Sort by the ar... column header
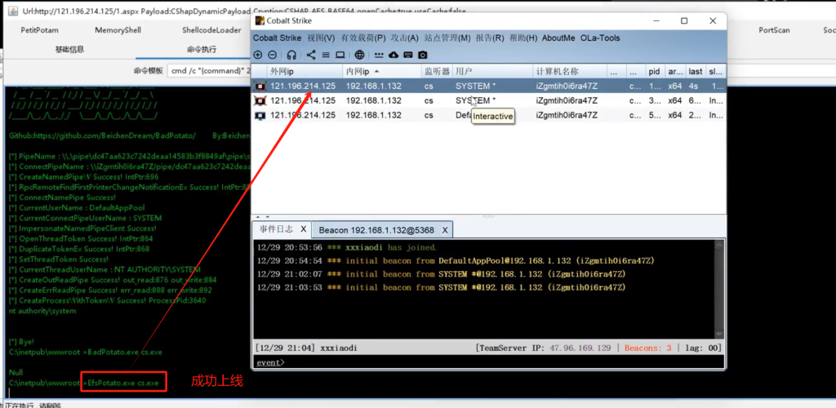 point(675,71)
